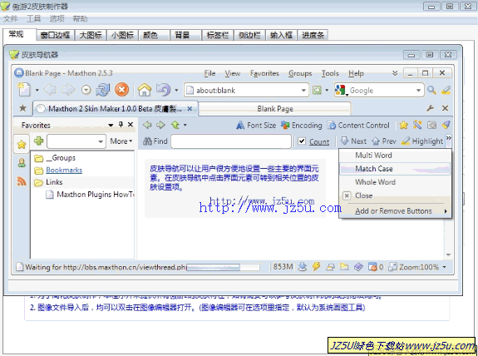The width and height of the screenshot is (478, 356).
Task: Click the Prev find button
Action: point(384,141)
